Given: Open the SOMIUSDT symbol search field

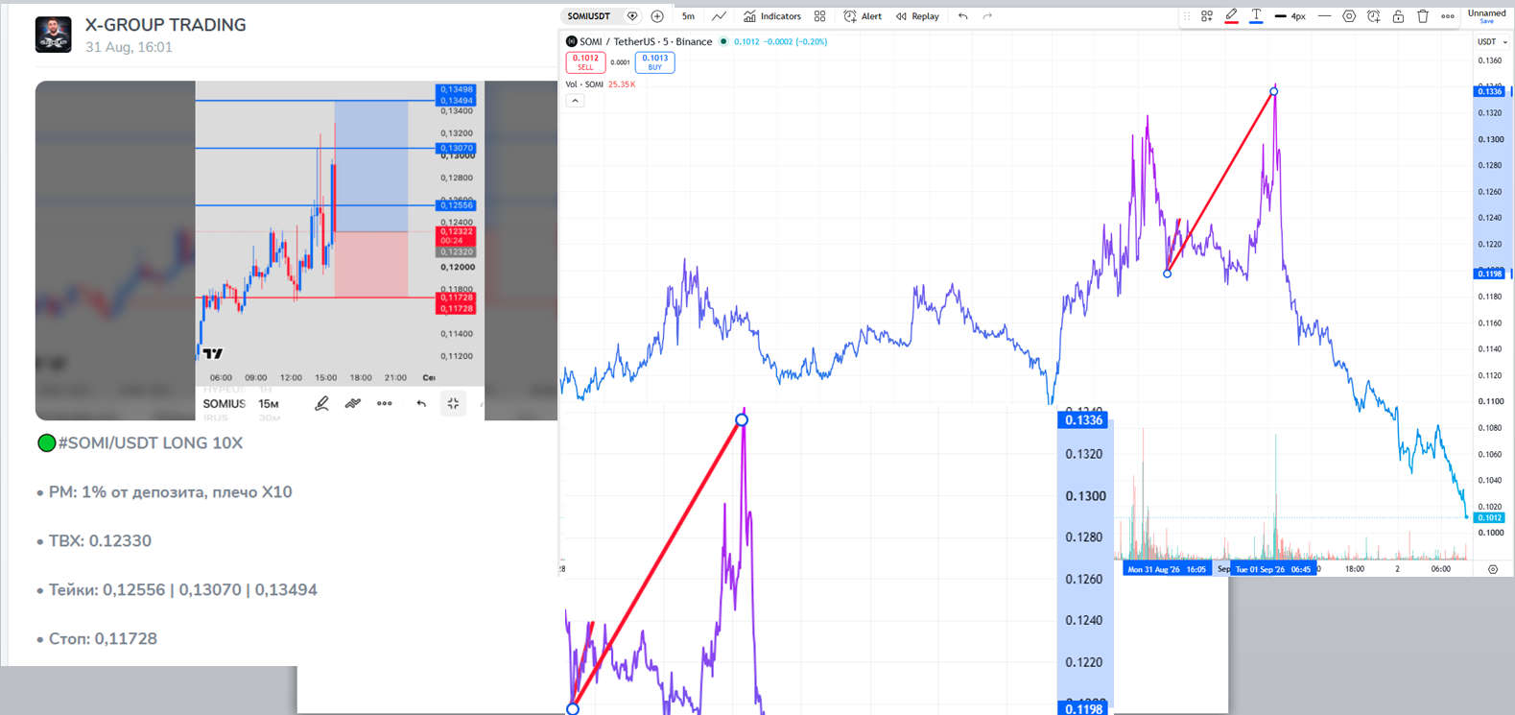Looking at the screenshot, I should pyautogui.click(x=588, y=16).
